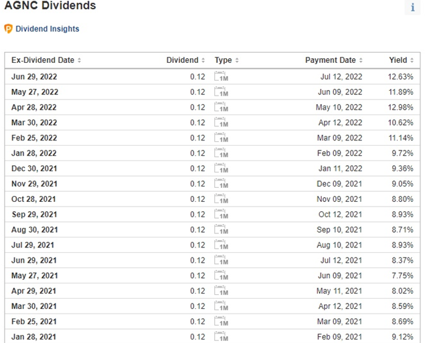Screen dimensions: 425x343
Task: Select ex-dividend date Jan 28, 2022
Action: coord(34,153)
